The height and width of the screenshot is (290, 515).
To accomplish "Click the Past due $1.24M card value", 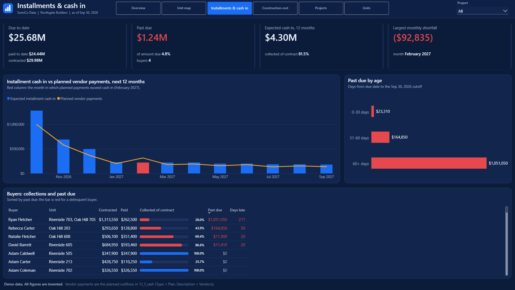I will [152, 38].
